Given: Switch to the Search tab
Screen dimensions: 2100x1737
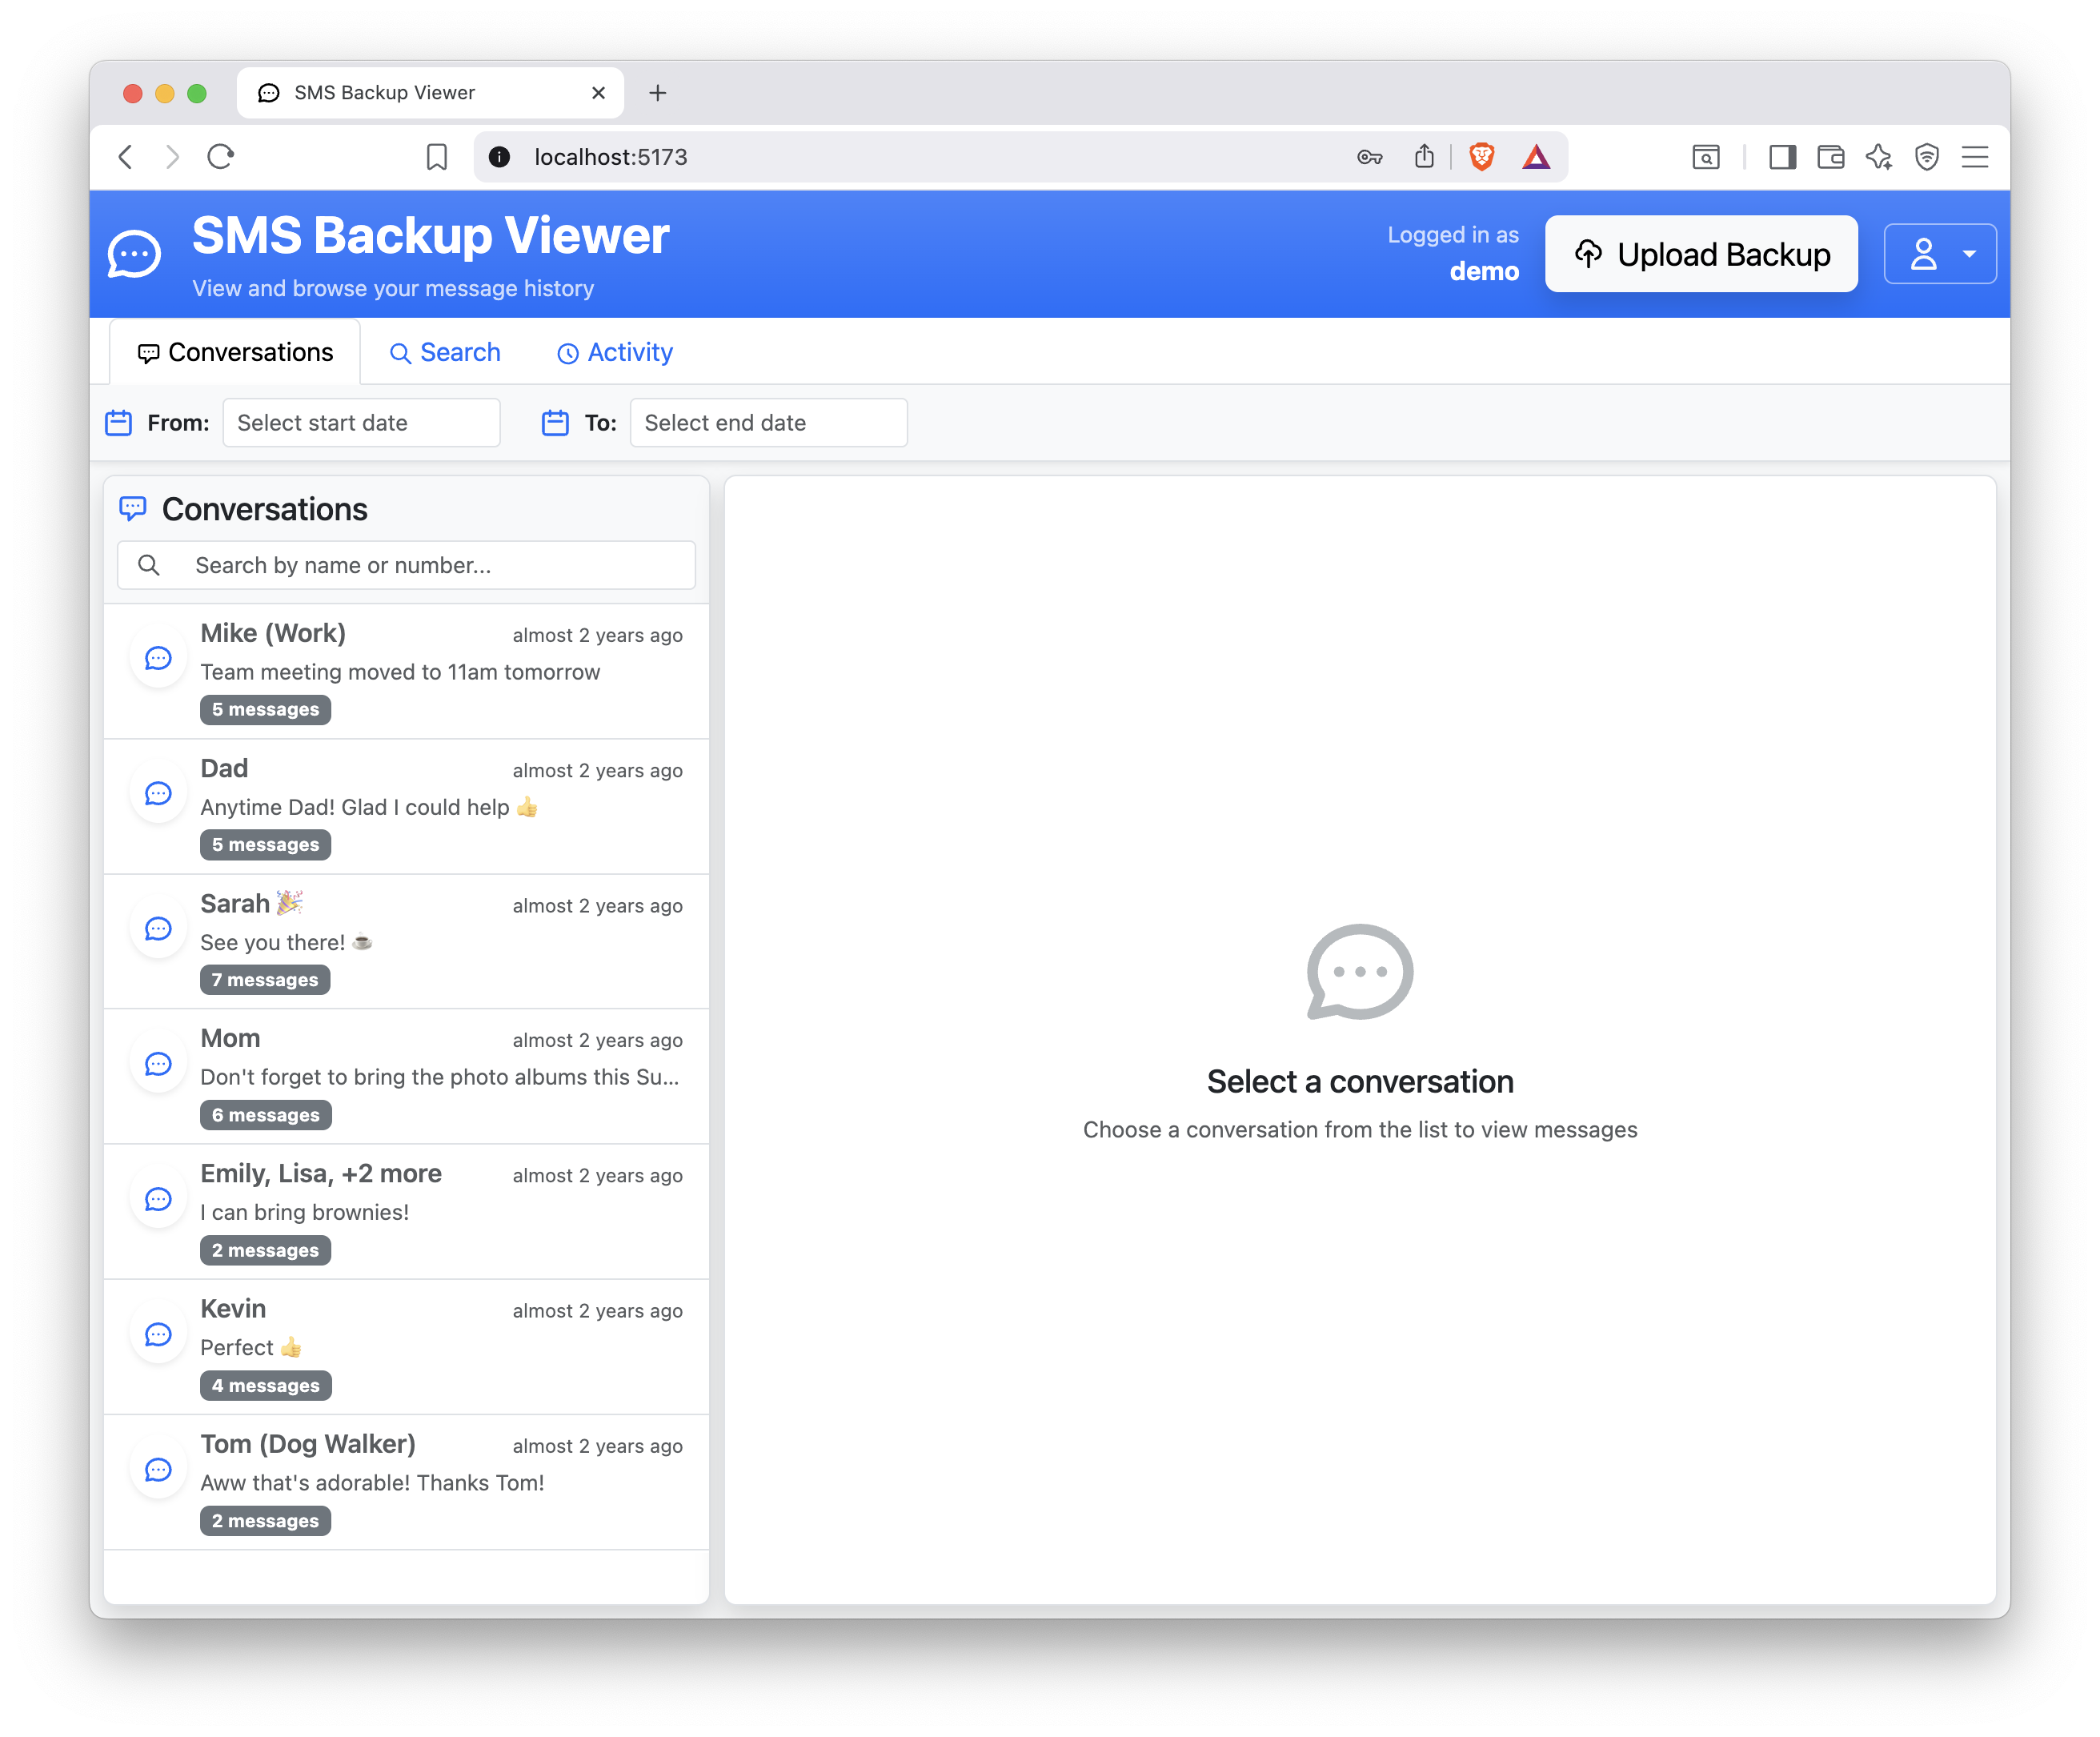Looking at the screenshot, I should (x=445, y=352).
